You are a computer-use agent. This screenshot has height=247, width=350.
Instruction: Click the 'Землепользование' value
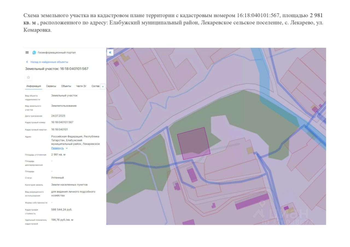click(64, 106)
